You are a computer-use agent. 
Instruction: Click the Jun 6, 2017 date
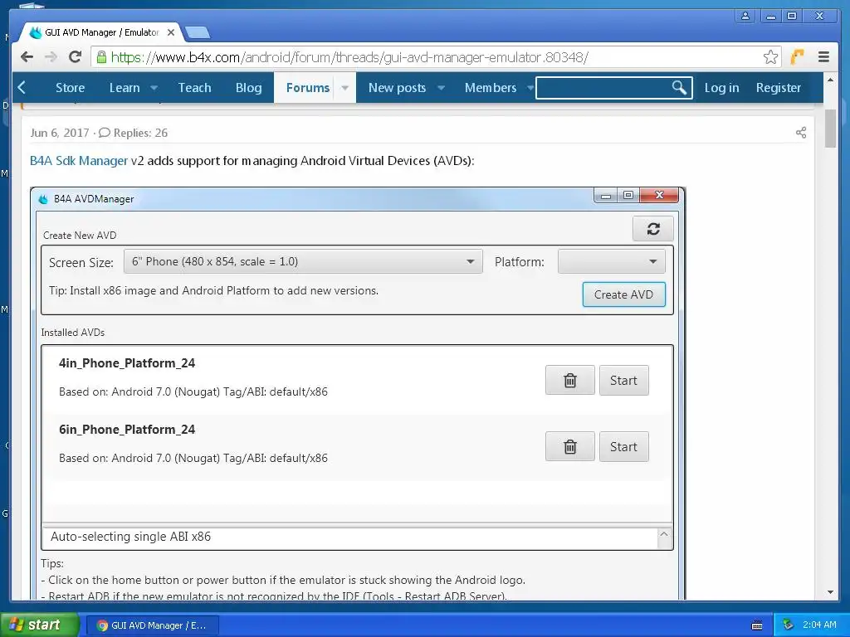[60, 133]
